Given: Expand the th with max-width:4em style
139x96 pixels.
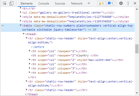Looking at the screenshot, I should (x=29, y=59).
